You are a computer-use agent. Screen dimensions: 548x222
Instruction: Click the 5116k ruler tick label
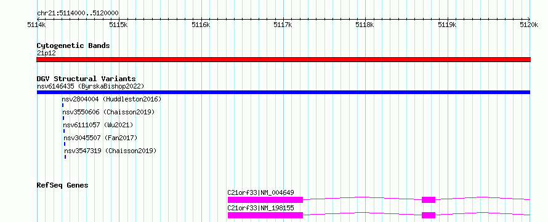tap(201, 25)
